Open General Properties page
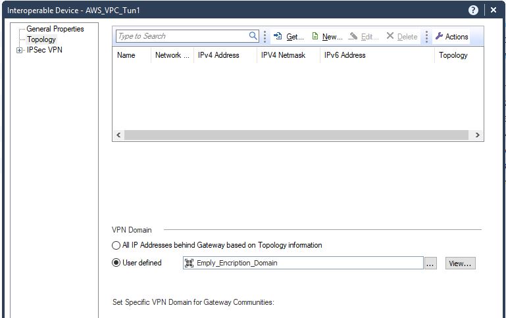This screenshot has width=506, height=318. [x=55, y=29]
